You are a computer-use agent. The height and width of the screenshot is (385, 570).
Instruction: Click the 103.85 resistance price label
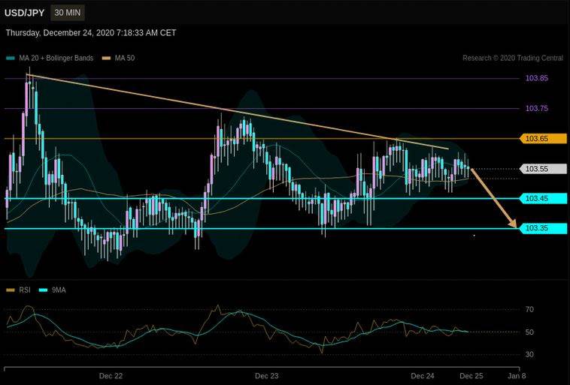pos(537,78)
